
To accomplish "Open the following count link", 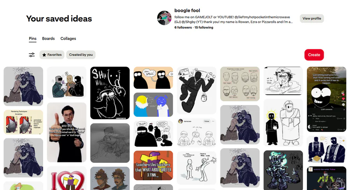I will point(204,28).
